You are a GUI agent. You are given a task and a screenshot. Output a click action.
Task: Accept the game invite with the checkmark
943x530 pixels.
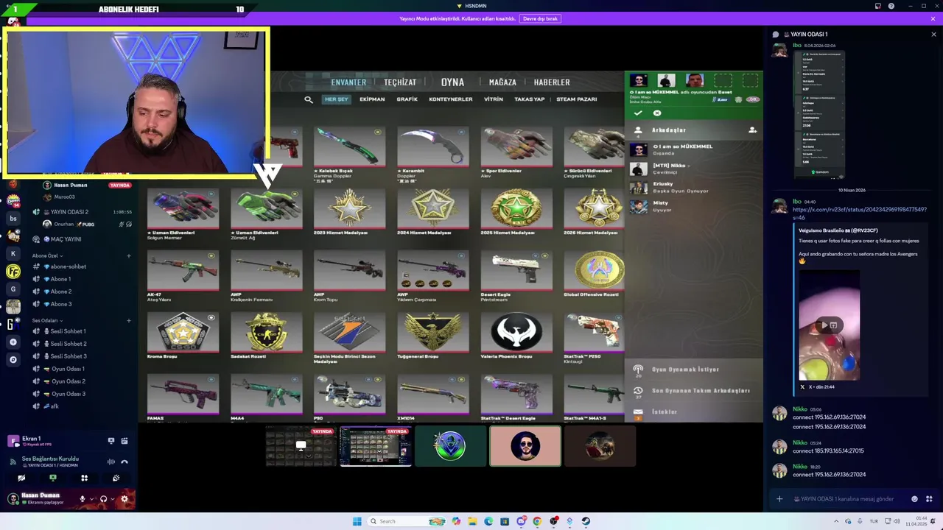tap(638, 113)
